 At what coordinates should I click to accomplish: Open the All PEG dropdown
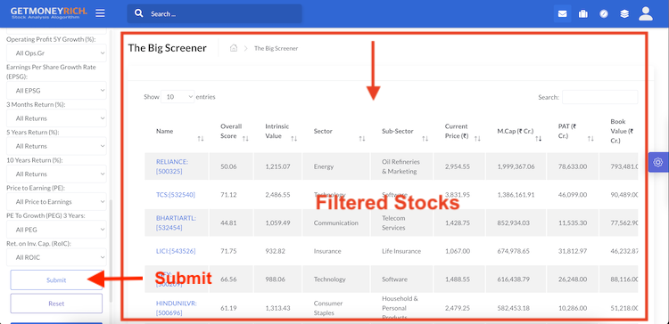[x=56, y=230]
